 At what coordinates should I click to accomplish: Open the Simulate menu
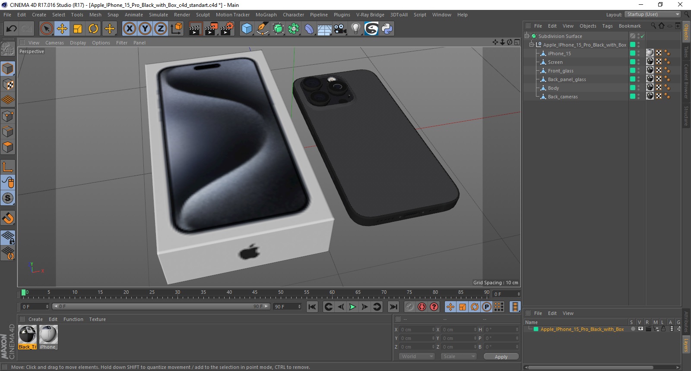tap(158, 15)
